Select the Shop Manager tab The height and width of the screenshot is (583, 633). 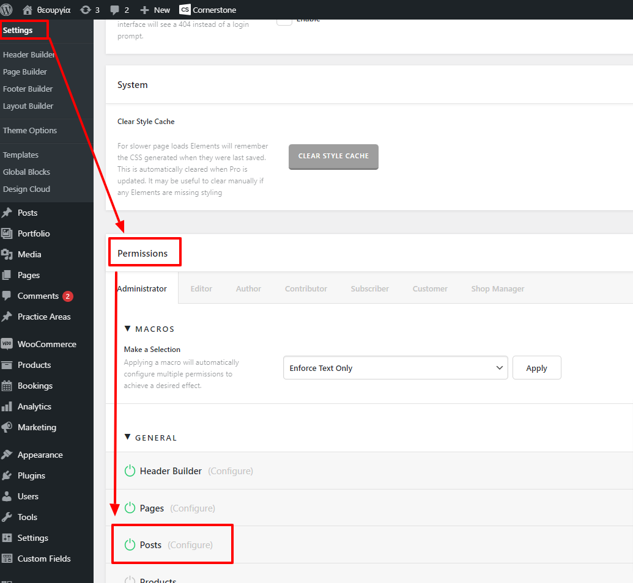(x=497, y=288)
